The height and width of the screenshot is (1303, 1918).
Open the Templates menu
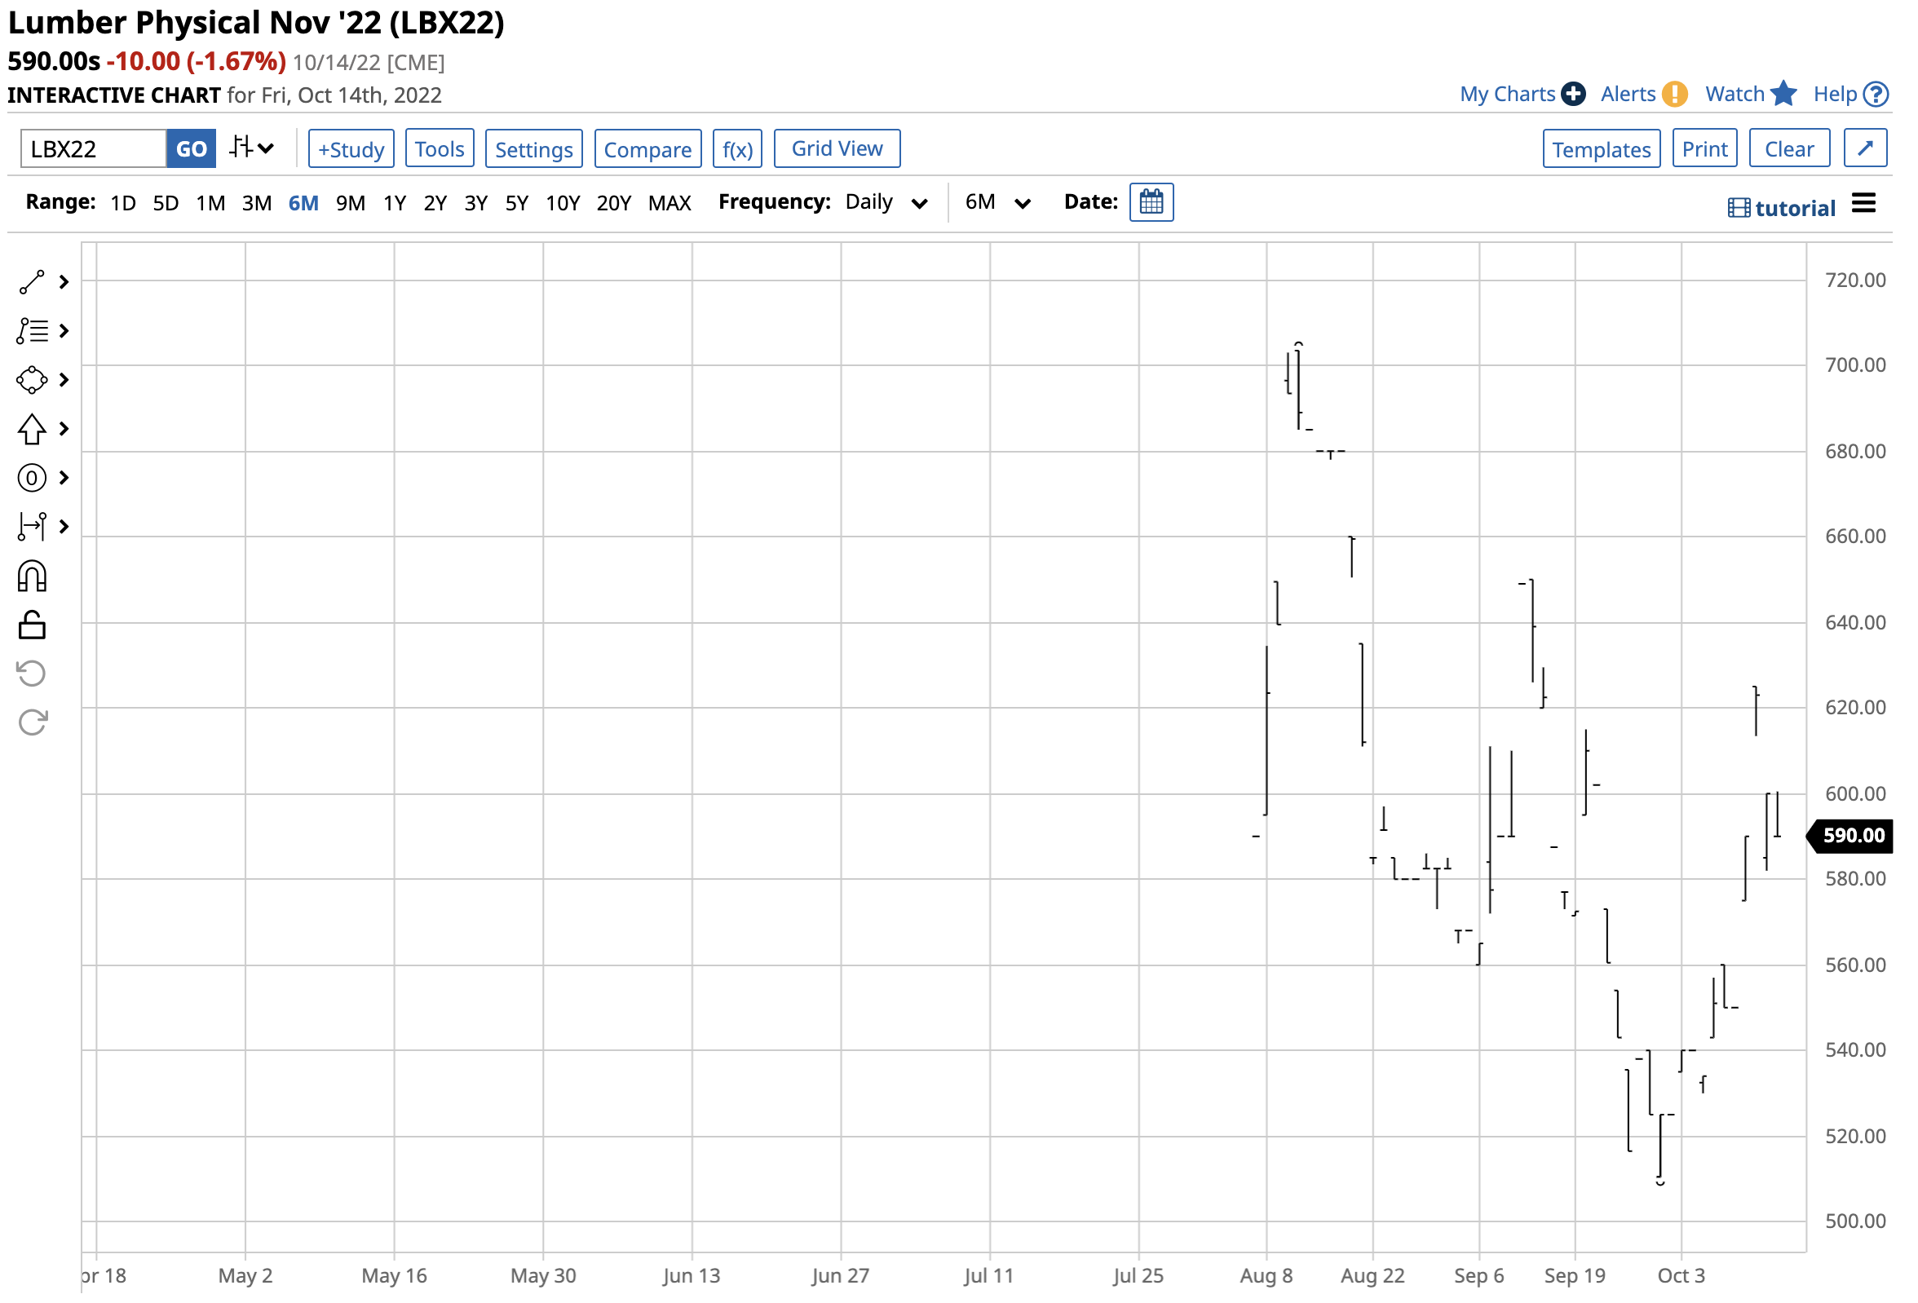pos(1602,149)
